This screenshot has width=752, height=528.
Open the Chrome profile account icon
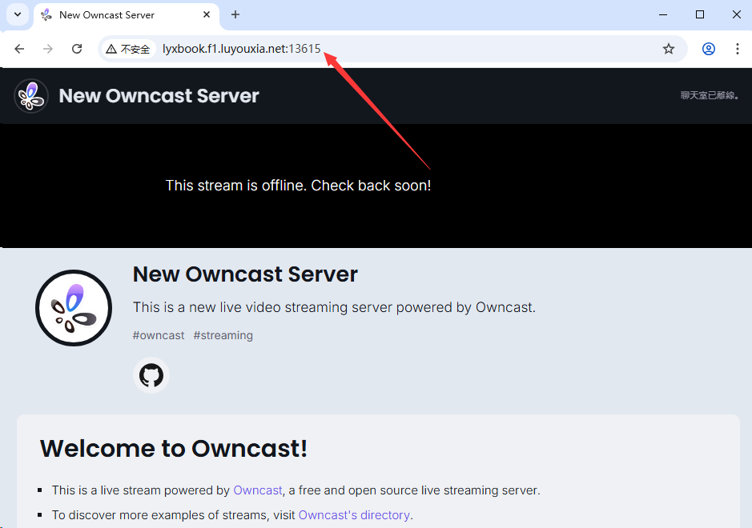click(x=708, y=49)
